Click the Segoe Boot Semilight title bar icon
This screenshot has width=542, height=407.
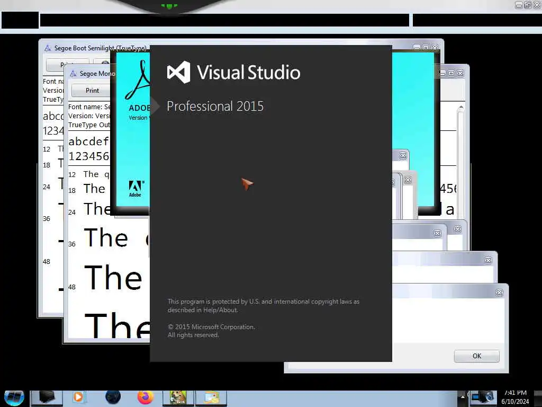(x=48, y=48)
